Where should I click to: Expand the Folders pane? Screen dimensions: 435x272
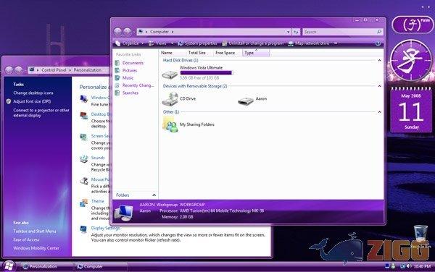click(154, 195)
